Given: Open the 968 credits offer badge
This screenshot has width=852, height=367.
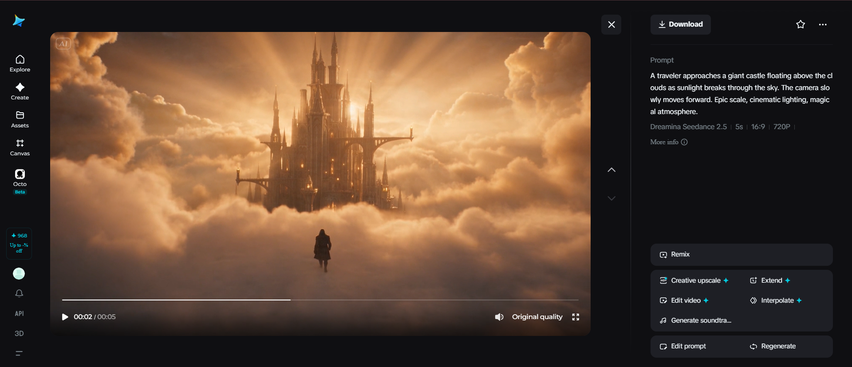Looking at the screenshot, I should [x=19, y=243].
